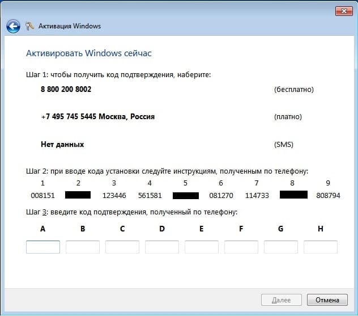Click the Далее button
This screenshot has width=358, height=316.
pos(282,300)
